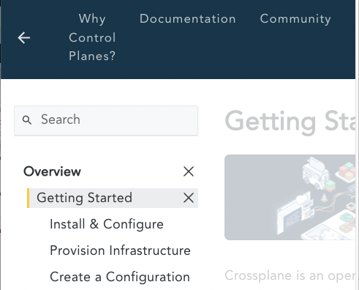Open the Why Control Planes? menu

[92, 37]
